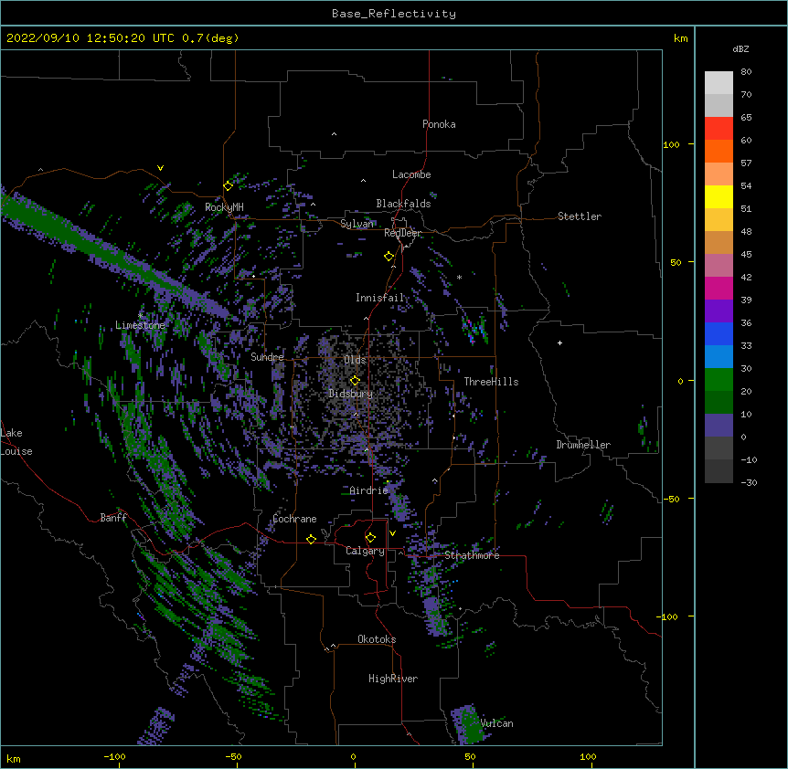Screen dimensions: 788x769
Task: Click the asterisk marker just above Limestone
Action: (x=140, y=316)
